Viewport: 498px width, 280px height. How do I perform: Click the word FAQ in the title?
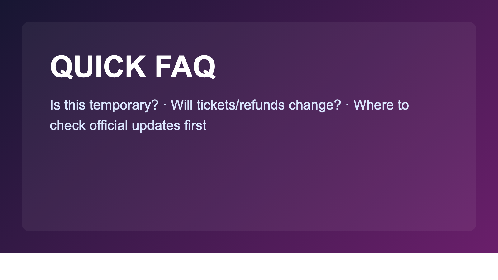coord(185,67)
